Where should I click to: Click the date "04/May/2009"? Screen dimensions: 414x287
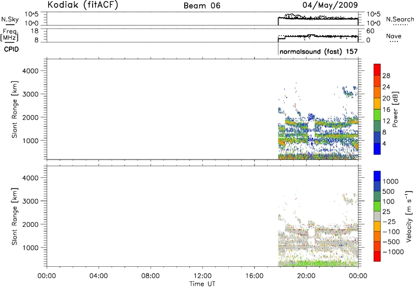[330, 5]
